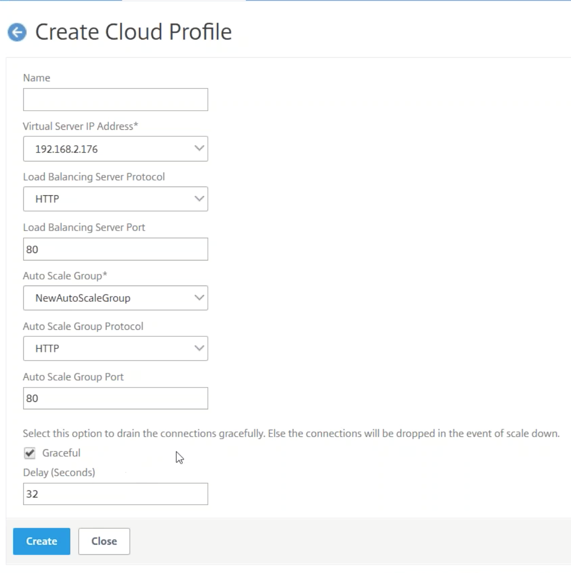Focus the Auto Scale Group Port field
Image resolution: width=571 pixels, height=573 pixels.
[115, 398]
